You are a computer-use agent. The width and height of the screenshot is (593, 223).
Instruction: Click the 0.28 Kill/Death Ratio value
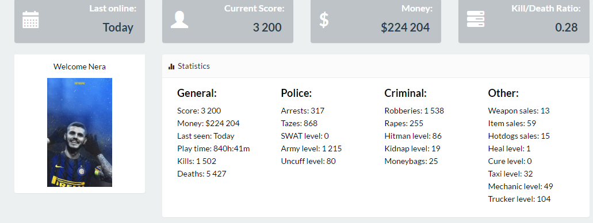pyautogui.click(x=566, y=28)
